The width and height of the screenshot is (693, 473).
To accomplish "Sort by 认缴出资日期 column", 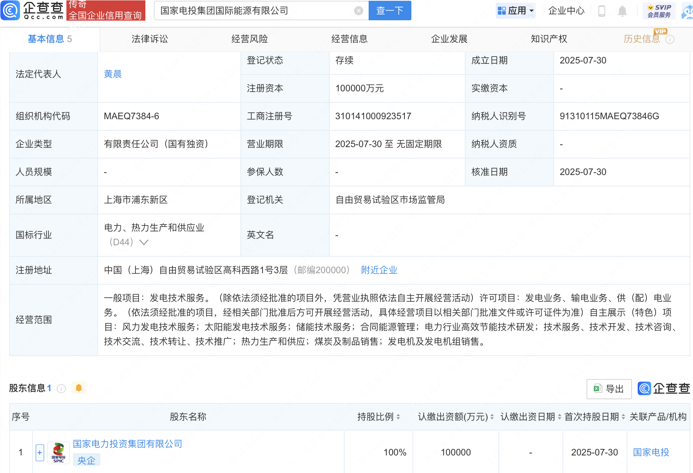I will point(559,417).
